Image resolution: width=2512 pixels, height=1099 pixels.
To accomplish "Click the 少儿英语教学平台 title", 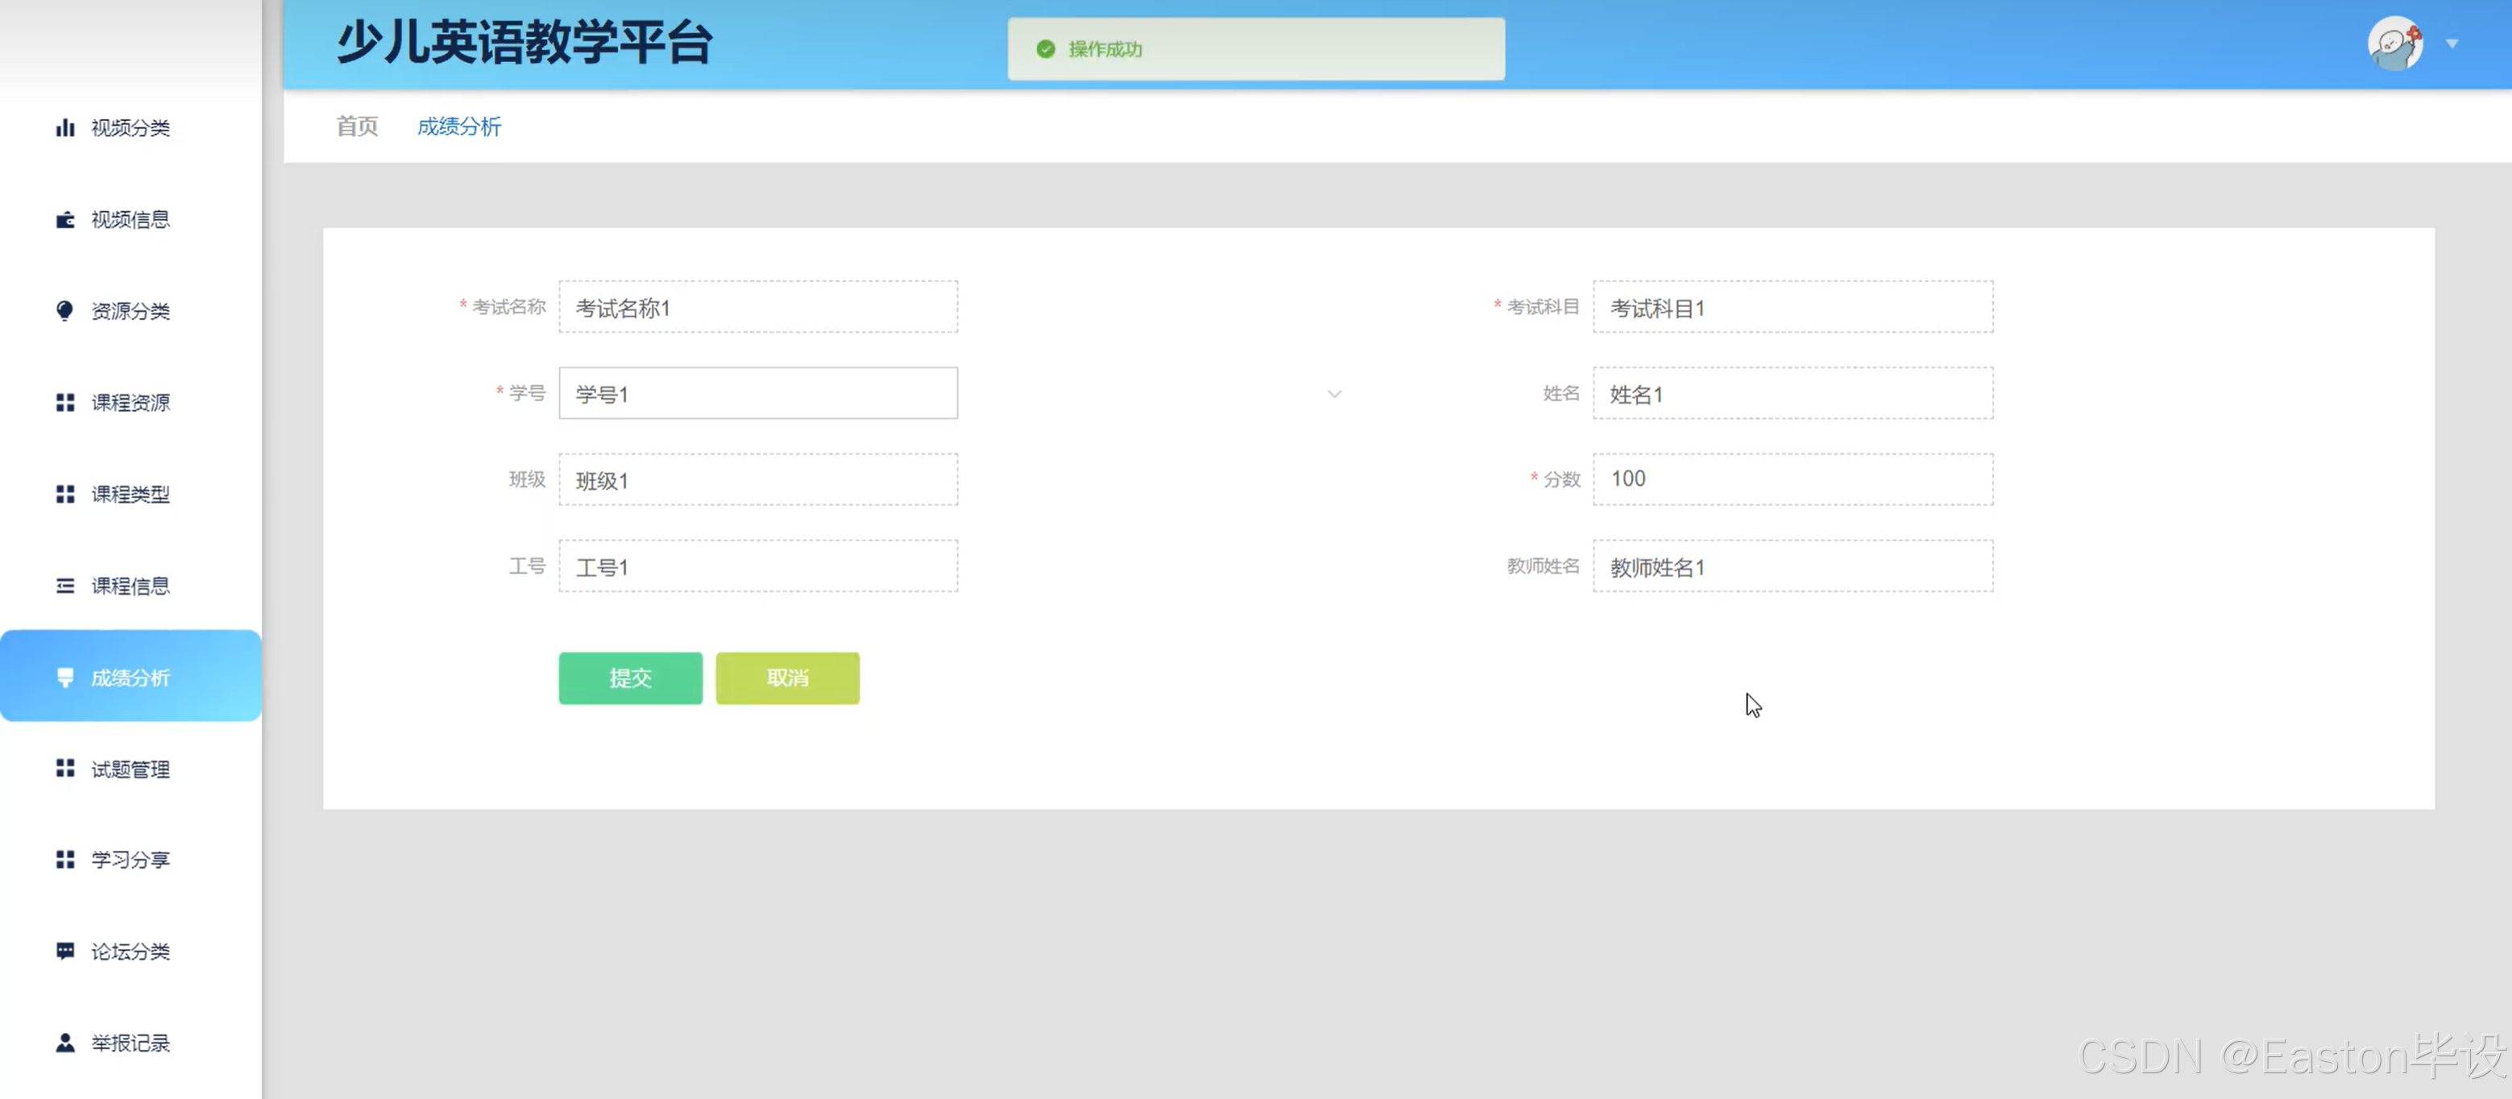I will [x=524, y=43].
